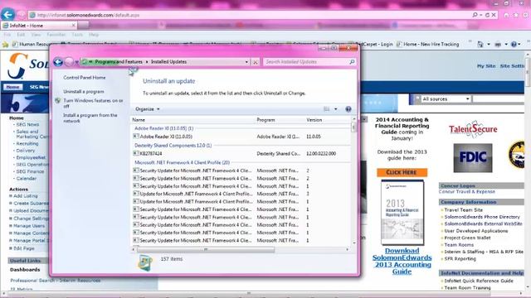Click SEG News in left navigation

(x=27, y=124)
